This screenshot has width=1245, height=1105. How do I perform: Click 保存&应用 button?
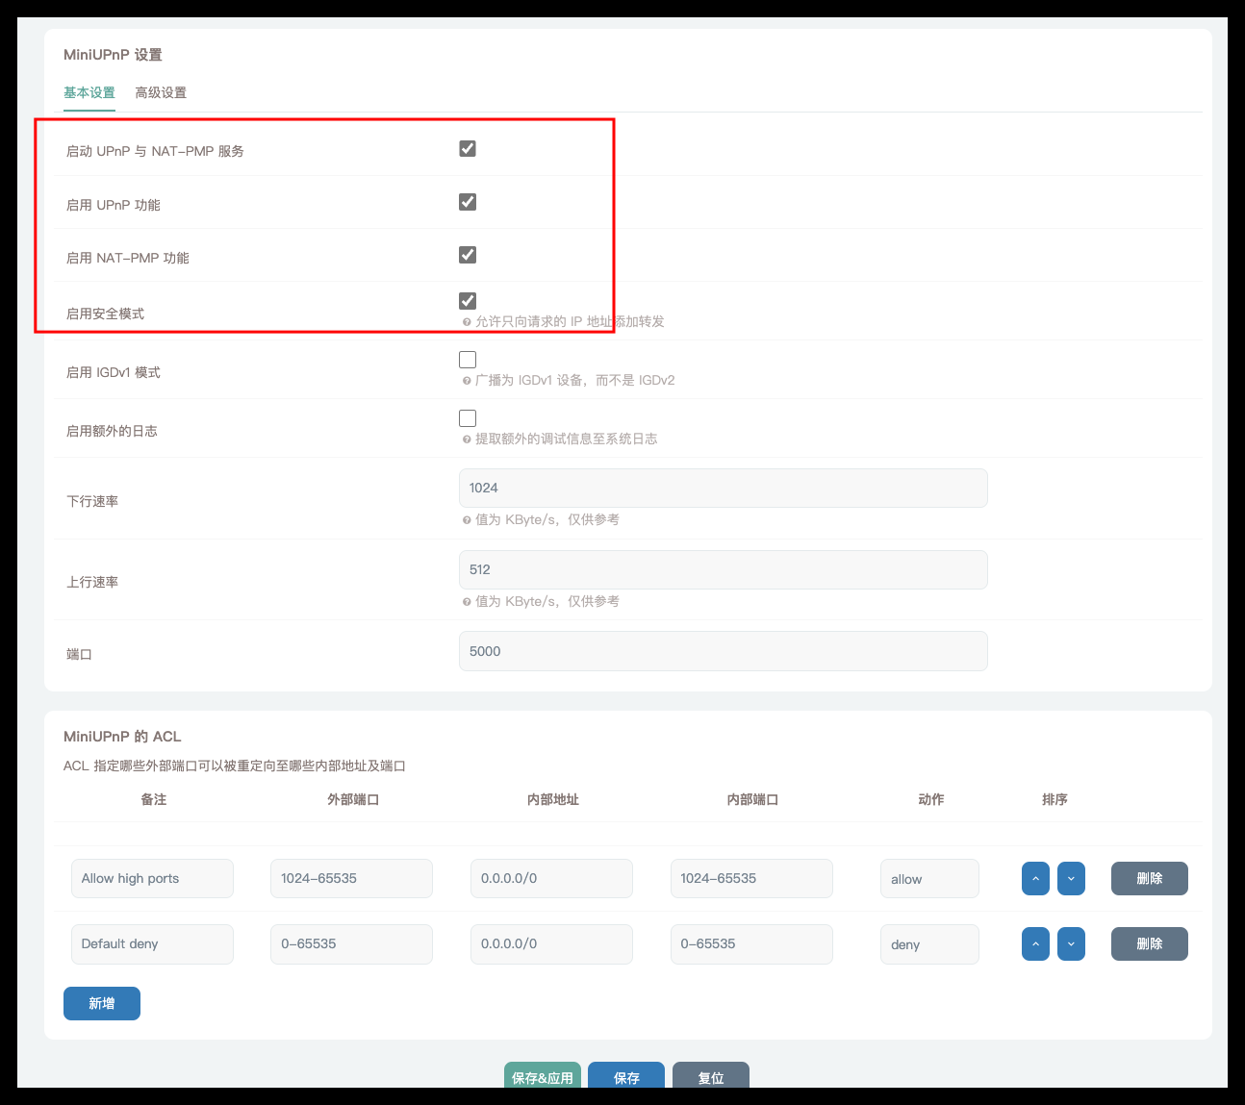tap(542, 1076)
